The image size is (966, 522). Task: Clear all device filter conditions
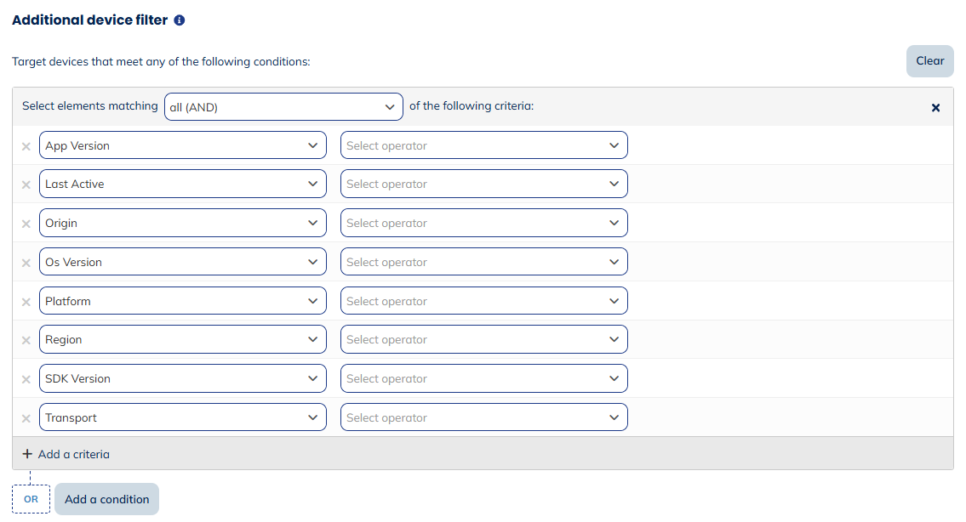pos(929,60)
